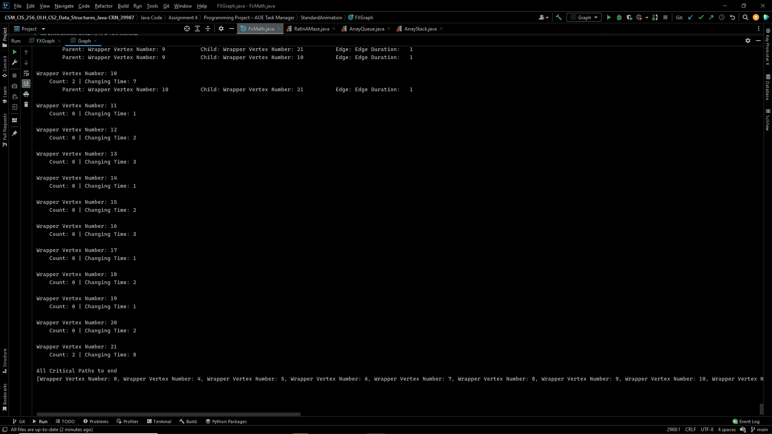772x434 pixels.
Task: Rerun the program in the Run panel
Action: coord(14,52)
